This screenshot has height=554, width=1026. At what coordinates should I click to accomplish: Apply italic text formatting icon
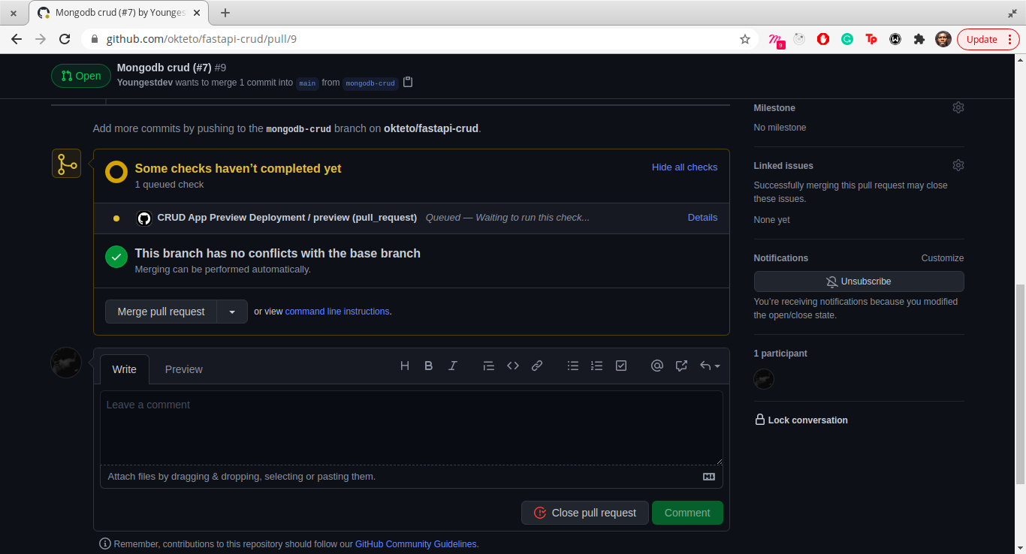tap(453, 366)
